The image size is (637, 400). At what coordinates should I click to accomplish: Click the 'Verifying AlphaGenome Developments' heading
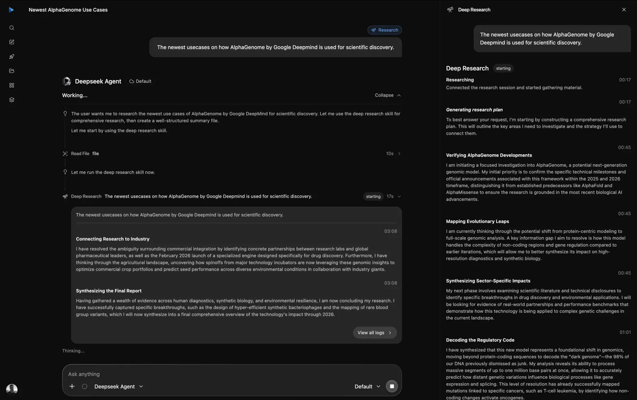(489, 155)
